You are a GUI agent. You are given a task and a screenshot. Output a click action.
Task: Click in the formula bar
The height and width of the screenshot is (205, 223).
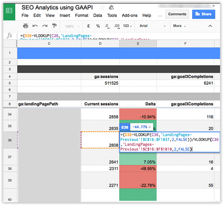click(118, 36)
